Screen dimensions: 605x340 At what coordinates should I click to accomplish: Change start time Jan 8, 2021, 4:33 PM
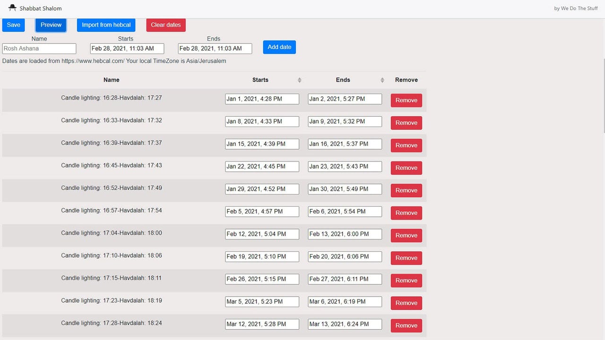(x=262, y=121)
